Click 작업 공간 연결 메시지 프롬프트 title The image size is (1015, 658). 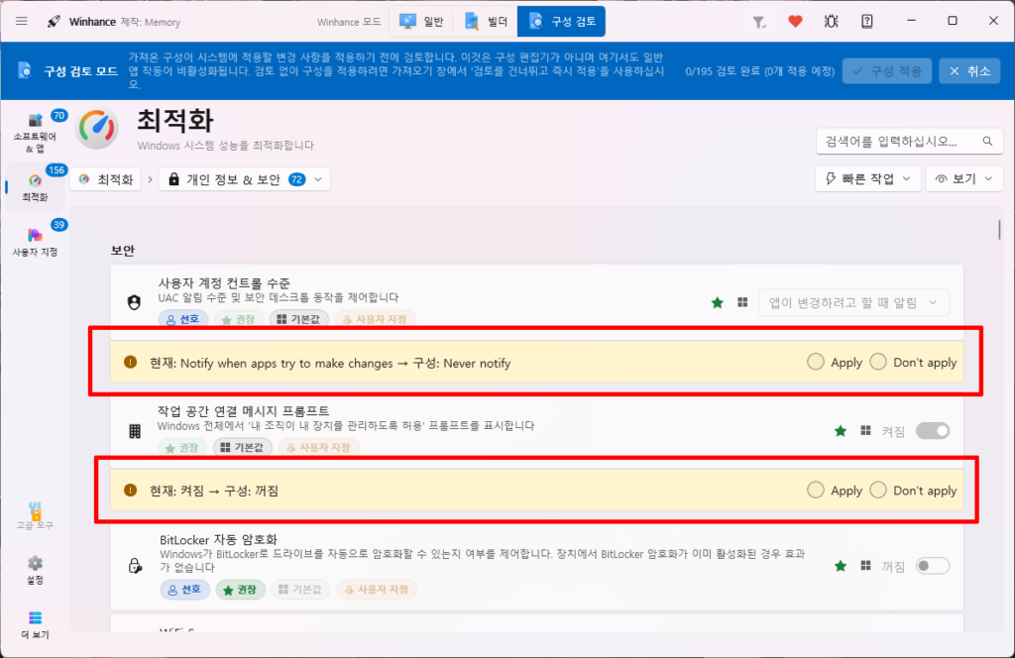point(243,411)
